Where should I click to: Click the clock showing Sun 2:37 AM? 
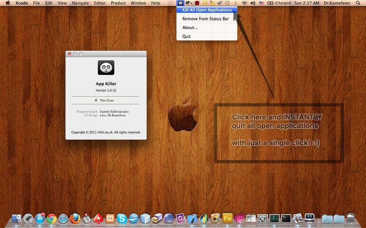[x=307, y=3]
